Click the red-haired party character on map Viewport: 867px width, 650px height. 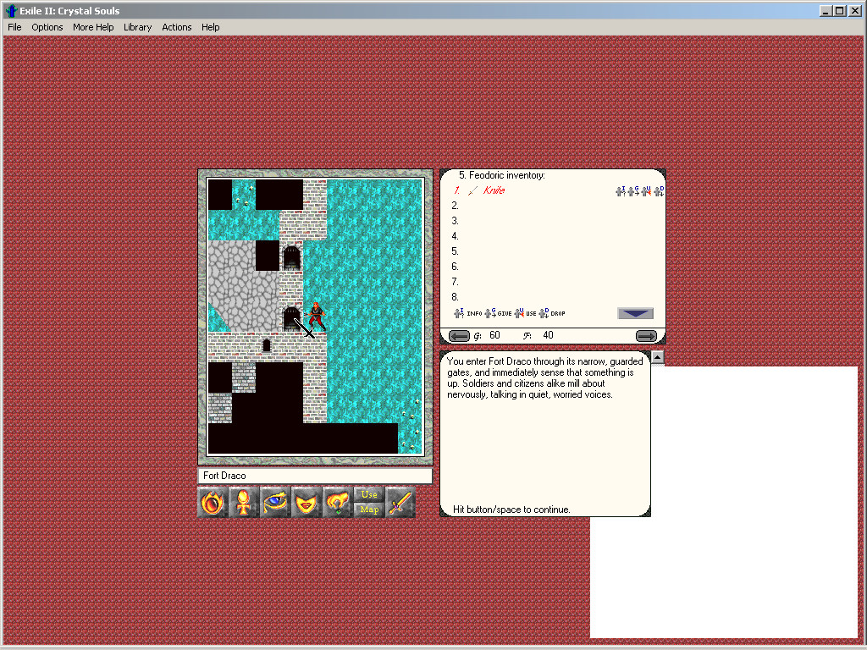coord(316,317)
